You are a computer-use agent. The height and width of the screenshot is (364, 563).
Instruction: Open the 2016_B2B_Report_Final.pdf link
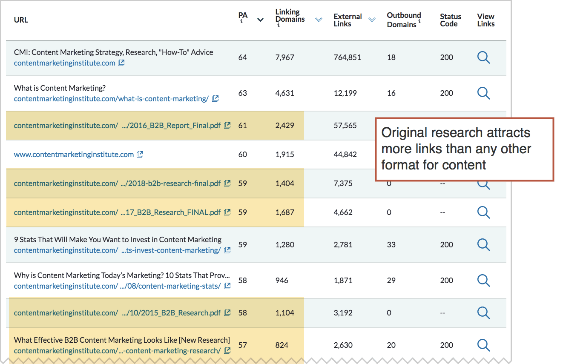click(x=118, y=126)
